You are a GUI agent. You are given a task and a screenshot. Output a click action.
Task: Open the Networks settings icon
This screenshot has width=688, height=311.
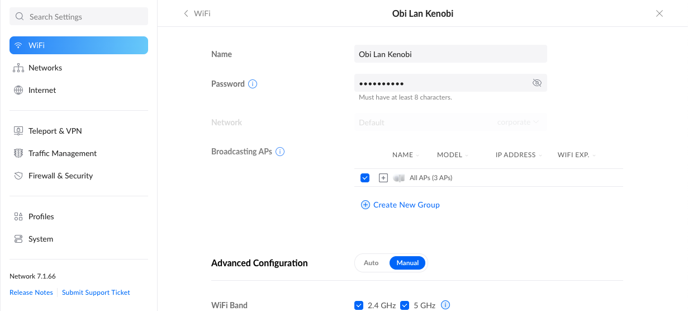tap(18, 68)
